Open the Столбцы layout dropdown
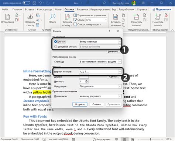 pos(100,62)
